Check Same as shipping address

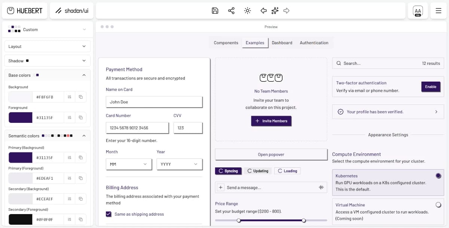[109, 214]
